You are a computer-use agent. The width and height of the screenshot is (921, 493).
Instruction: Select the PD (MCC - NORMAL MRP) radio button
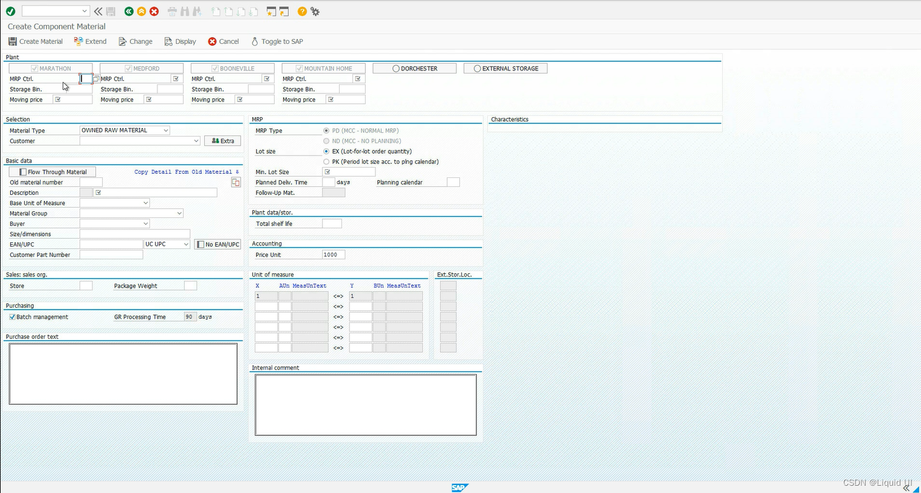tap(326, 131)
